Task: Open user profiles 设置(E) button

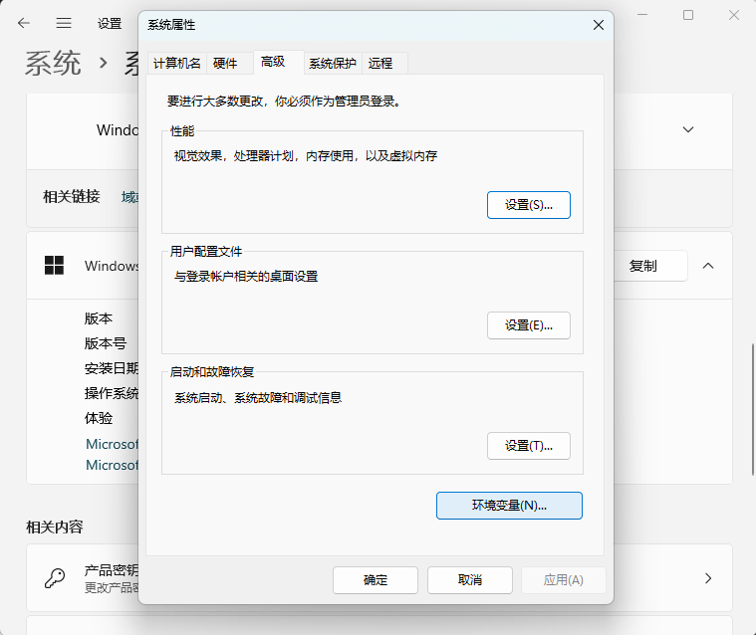Action: (x=528, y=325)
